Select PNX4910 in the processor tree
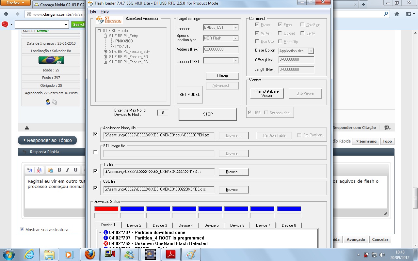418x261 pixels. click(123, 46)
